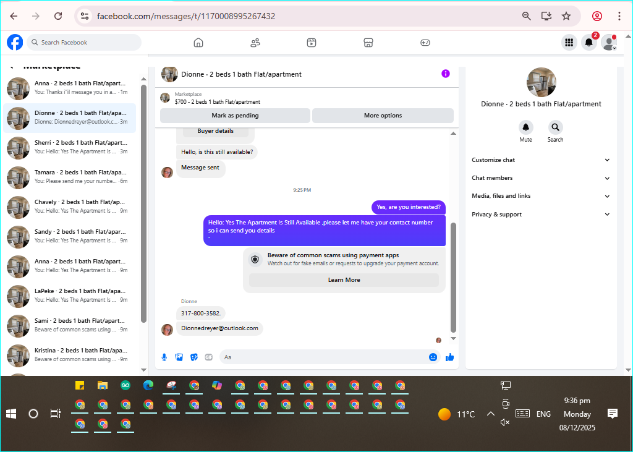The width and height of the screenshot is (633, 452).
Task: Open Kristina's conversation
Action: pos(69,355)
